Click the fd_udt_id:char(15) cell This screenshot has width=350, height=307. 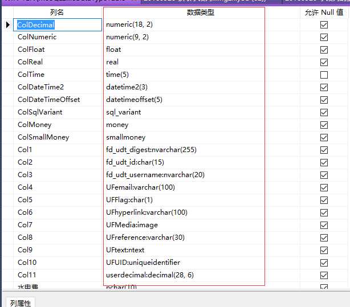click(x=135, y=162)
